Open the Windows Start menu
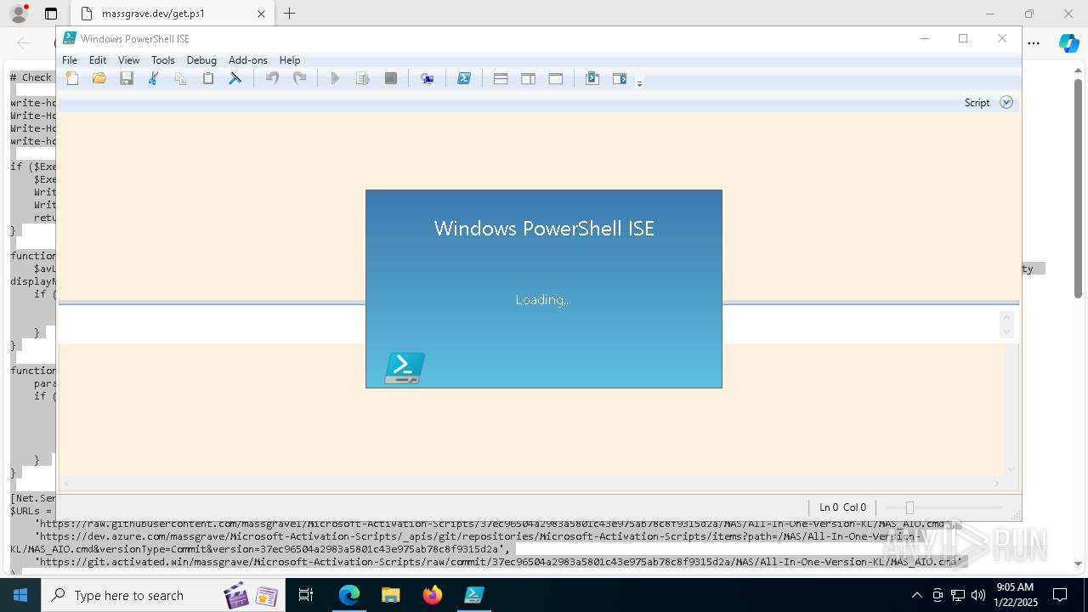 tap(20, 595)
